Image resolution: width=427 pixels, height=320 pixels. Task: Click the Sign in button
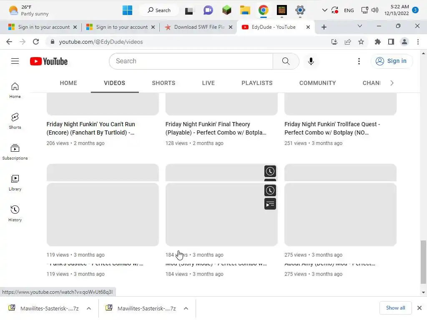tap(392, 61)
